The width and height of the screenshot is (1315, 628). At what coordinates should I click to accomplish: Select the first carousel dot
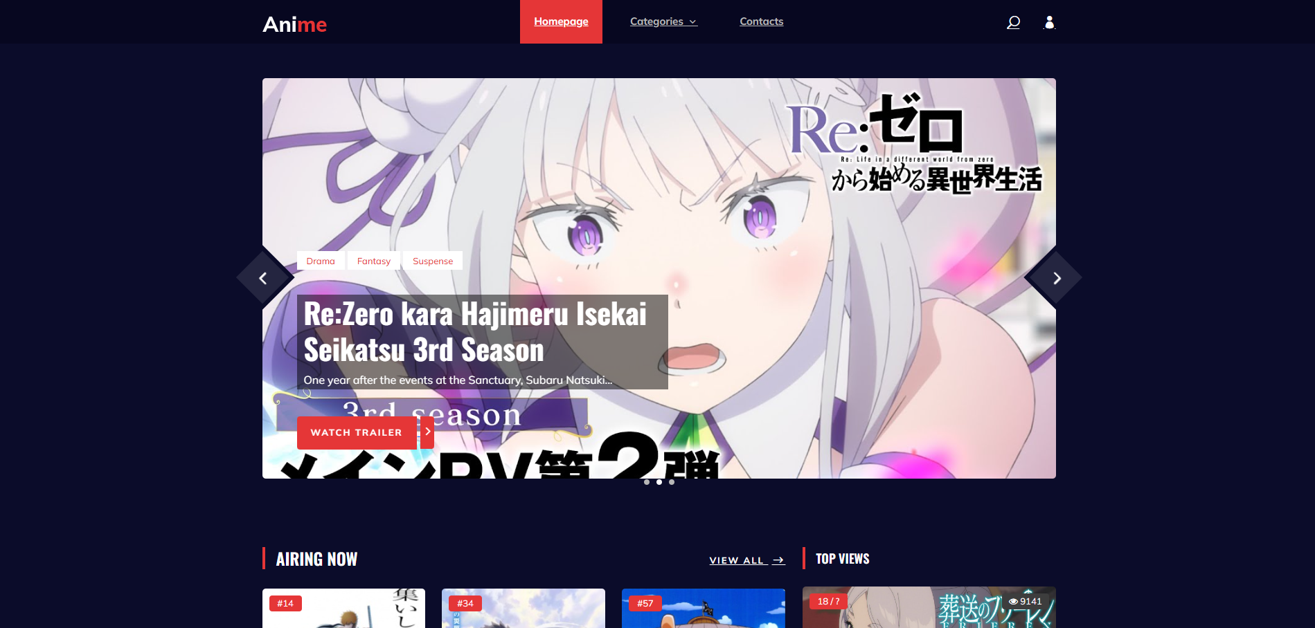point(648,482)
